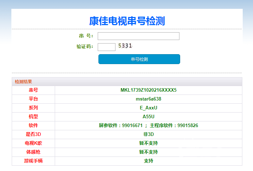Click the 平台 row label

pos(33,99)
